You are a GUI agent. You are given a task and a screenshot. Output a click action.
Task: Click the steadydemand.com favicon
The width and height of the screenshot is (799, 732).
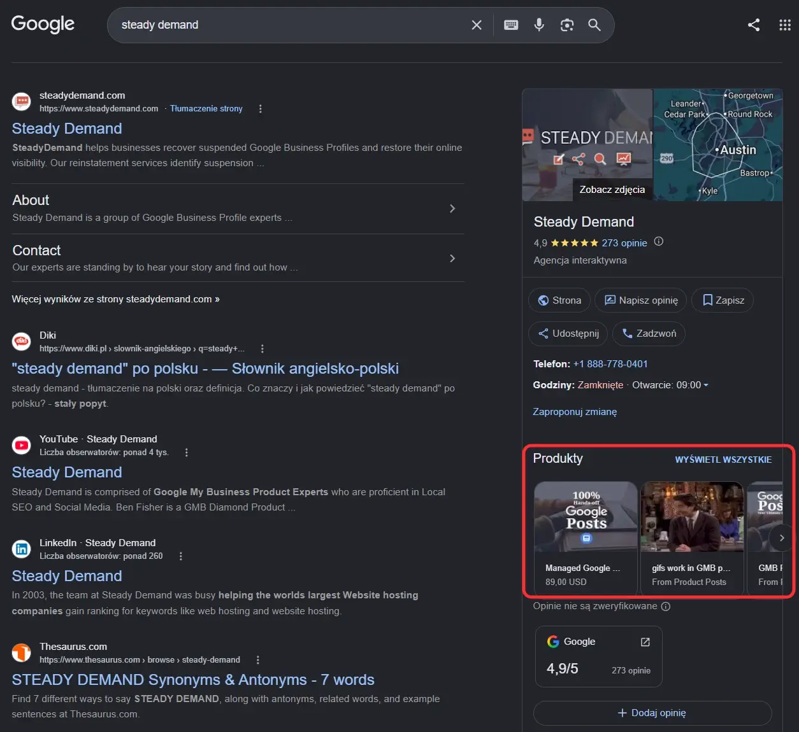[x=22, y=102]
